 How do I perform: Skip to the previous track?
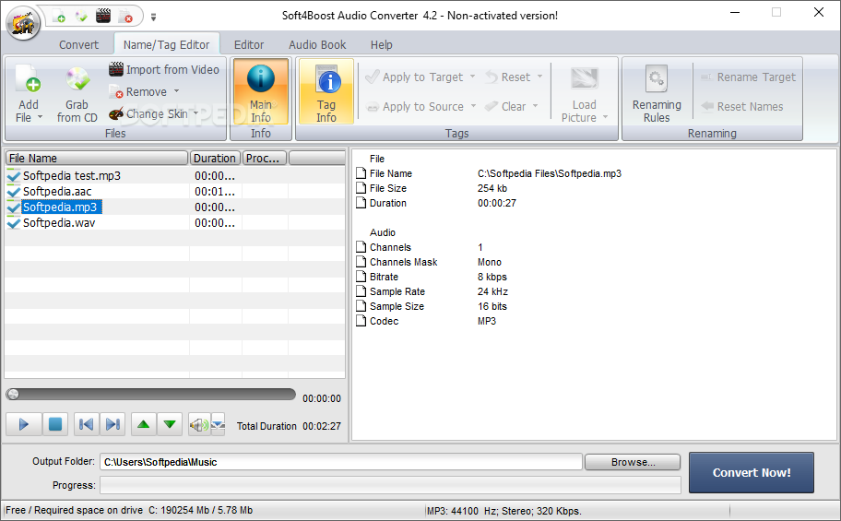tap(86, 424)
